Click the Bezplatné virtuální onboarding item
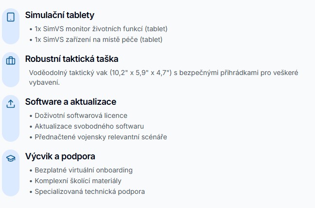Screen dimensions: 315x208 pos(84,170)
